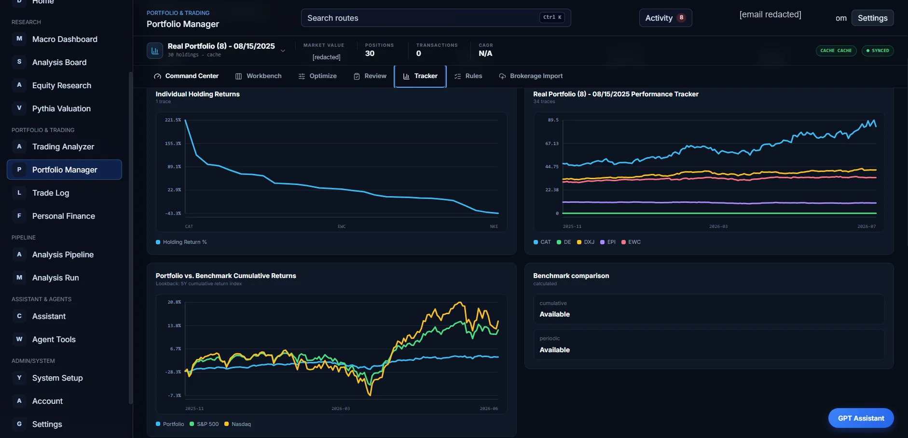This screenshot has height=438, width=908.
Task: Click the A icon beside Trading Analyzer
Action: click(x=19, y=146)
